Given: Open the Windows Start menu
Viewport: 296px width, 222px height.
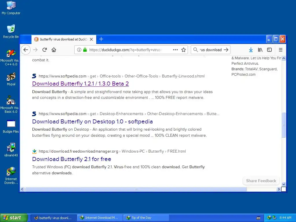Looking at the screenshot, I should (14, 218).
